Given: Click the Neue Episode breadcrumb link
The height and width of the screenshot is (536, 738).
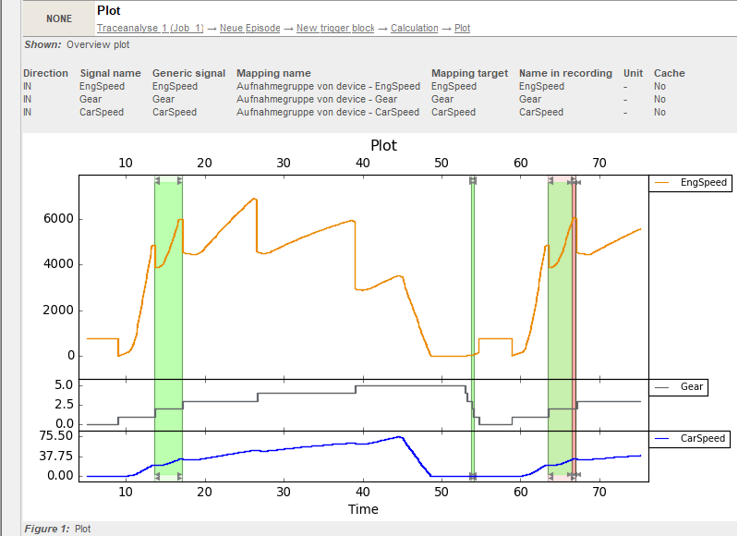Looking at the screenshot, I should point(250,29).
